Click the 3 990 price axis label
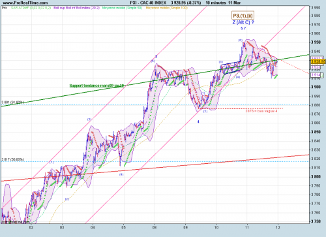Screen dimensions: 326x237 [x=316, y=8]
